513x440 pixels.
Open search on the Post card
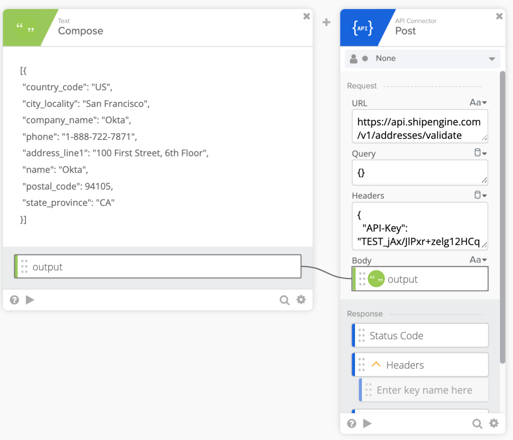pos(477,423)
